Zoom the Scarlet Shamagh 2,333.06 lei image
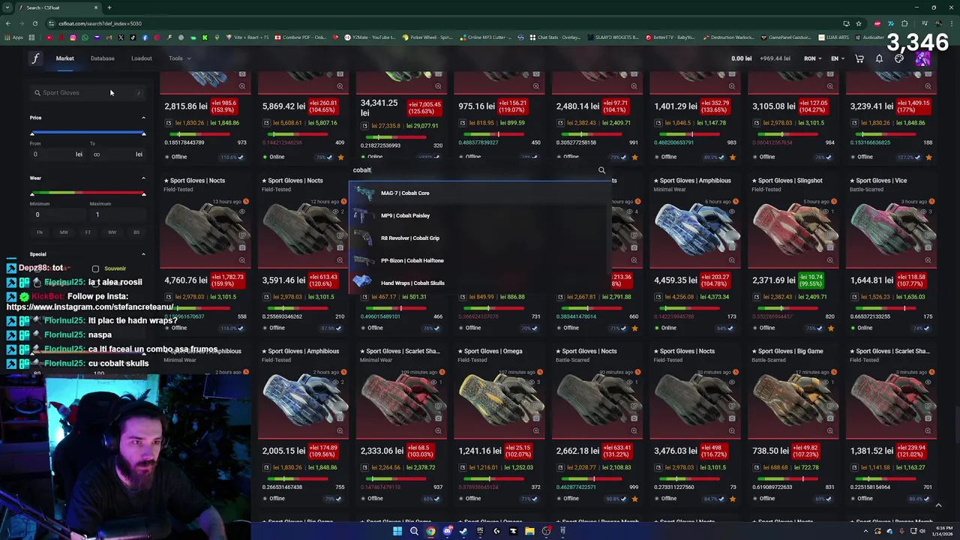 tap(438, 430)
